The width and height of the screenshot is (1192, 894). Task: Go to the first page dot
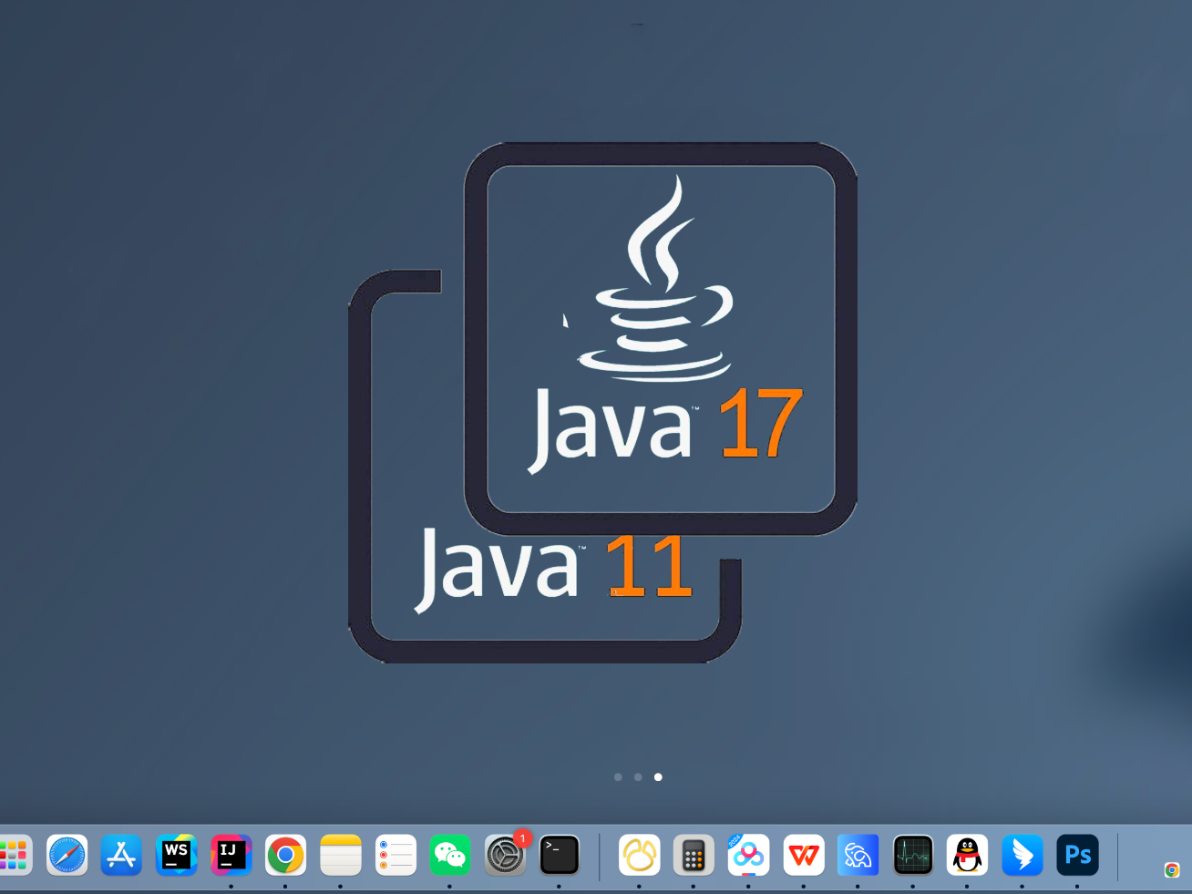[618, 777]
